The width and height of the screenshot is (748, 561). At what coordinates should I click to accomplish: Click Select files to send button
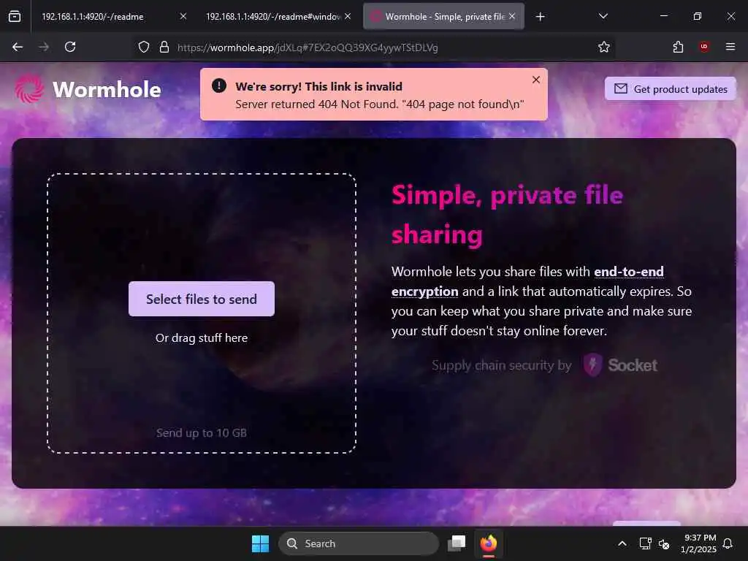[x=202, y=299]
